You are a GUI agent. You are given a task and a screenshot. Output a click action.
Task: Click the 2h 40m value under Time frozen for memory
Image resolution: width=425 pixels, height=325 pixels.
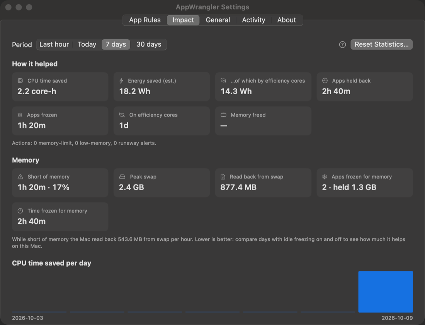tap(31, 221)
